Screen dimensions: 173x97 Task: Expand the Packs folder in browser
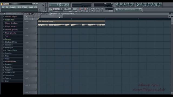(4, 59)
